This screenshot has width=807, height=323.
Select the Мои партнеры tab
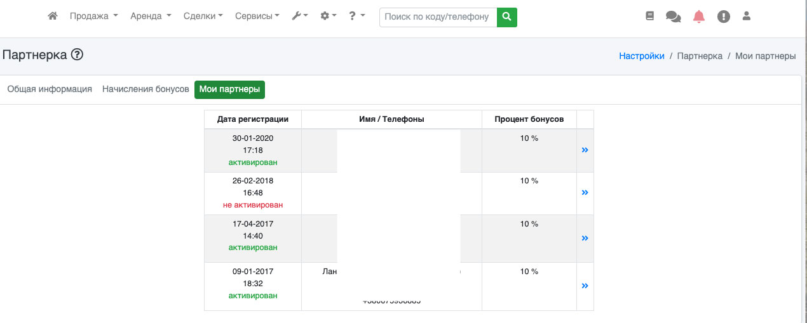(x=229, y=89)
